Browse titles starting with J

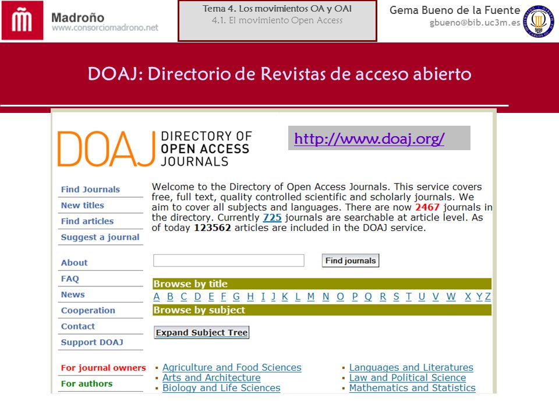273,297
